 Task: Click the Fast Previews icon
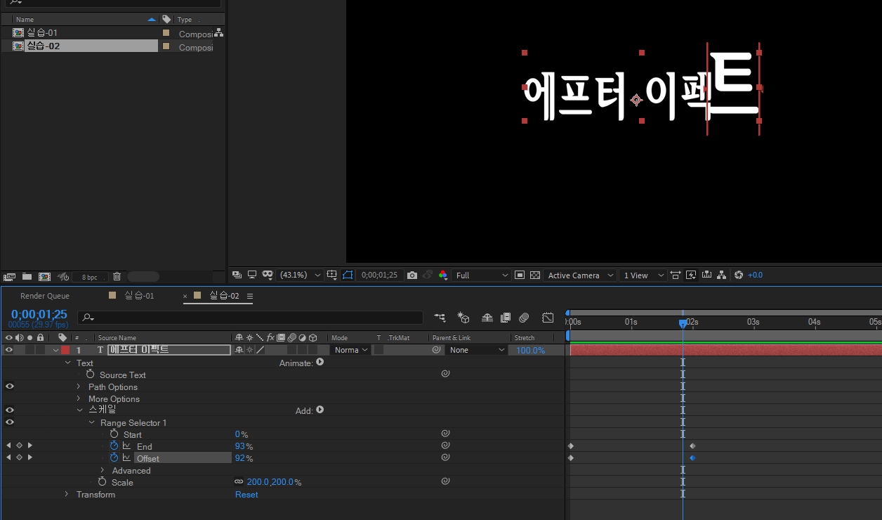pos(691,275)
